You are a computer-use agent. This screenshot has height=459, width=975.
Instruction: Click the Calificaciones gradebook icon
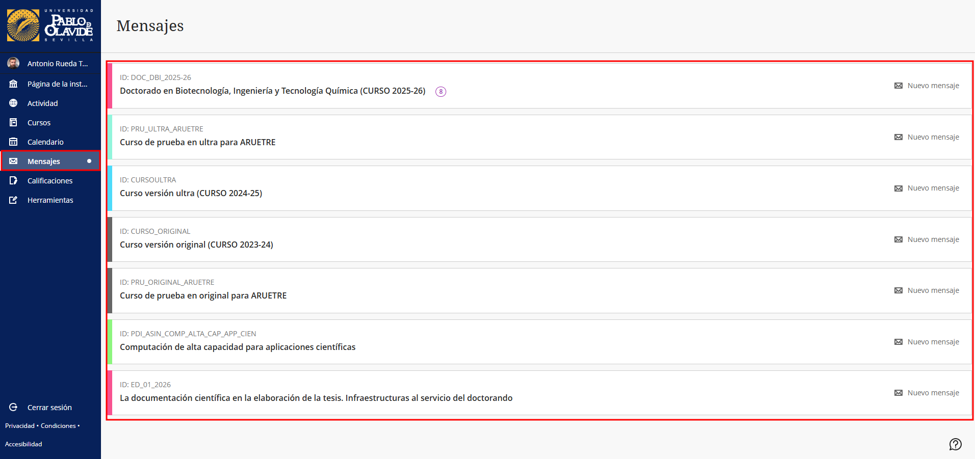tap(13, 180)
